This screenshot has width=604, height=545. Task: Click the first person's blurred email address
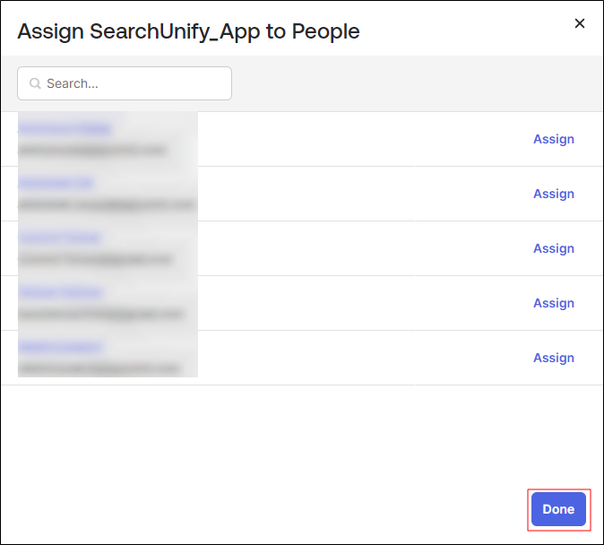tap(92, 150)
